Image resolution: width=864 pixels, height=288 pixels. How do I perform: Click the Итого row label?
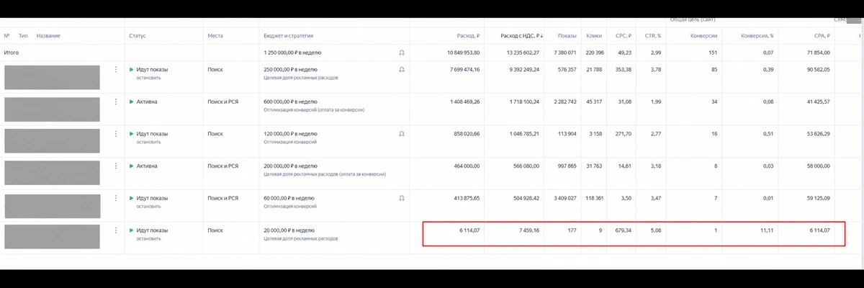pos(12,53)
